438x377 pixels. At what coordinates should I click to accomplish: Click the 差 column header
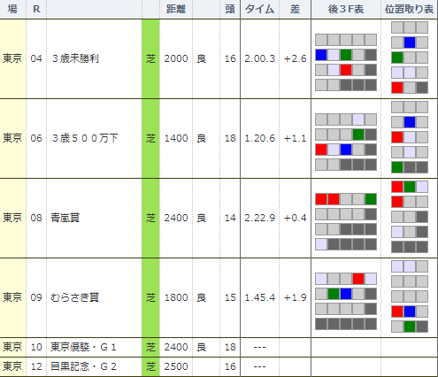tap(295, 9)
